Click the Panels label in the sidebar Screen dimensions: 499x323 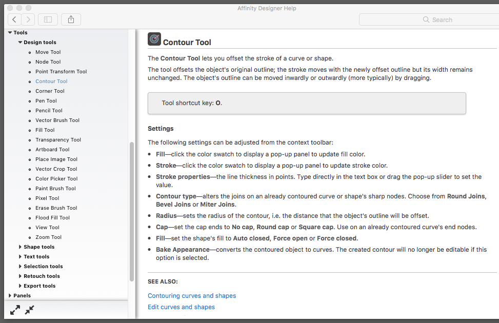22,296
